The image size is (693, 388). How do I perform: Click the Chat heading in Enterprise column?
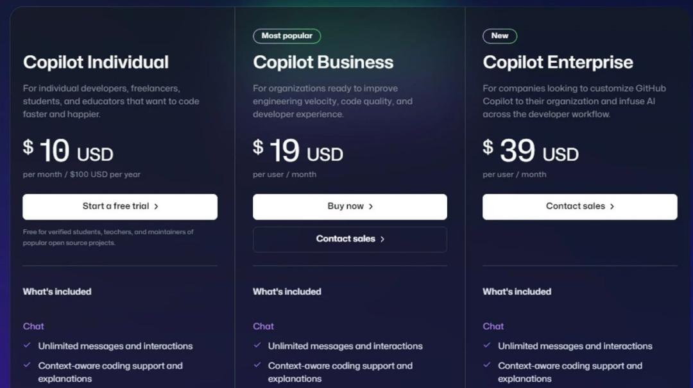tap(493, 327)
